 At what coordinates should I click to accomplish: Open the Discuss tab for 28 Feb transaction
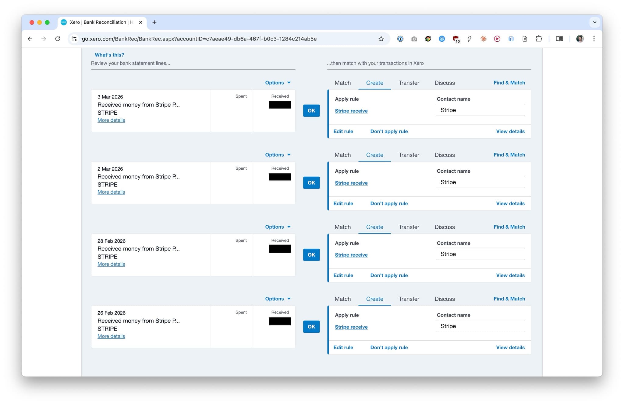(x=444, y=227)
